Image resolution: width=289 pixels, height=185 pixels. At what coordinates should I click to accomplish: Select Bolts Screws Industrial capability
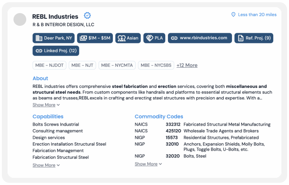[x=55, y=124]
